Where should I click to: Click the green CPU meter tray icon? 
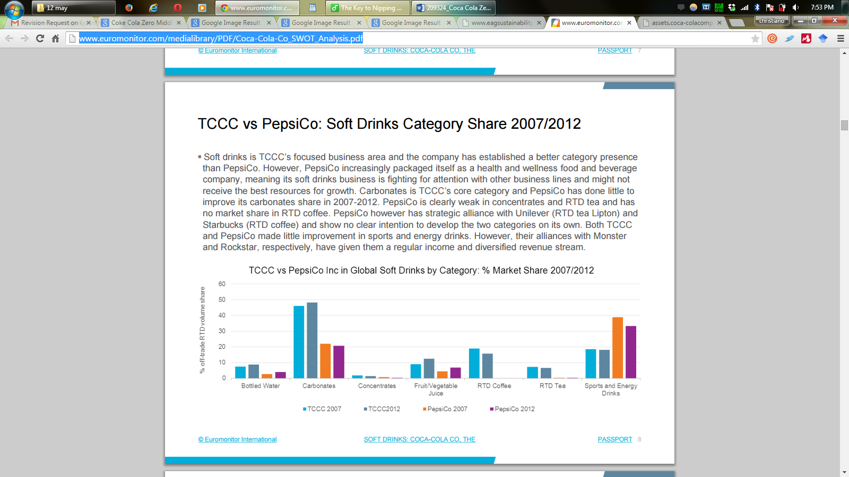(719, 7)
